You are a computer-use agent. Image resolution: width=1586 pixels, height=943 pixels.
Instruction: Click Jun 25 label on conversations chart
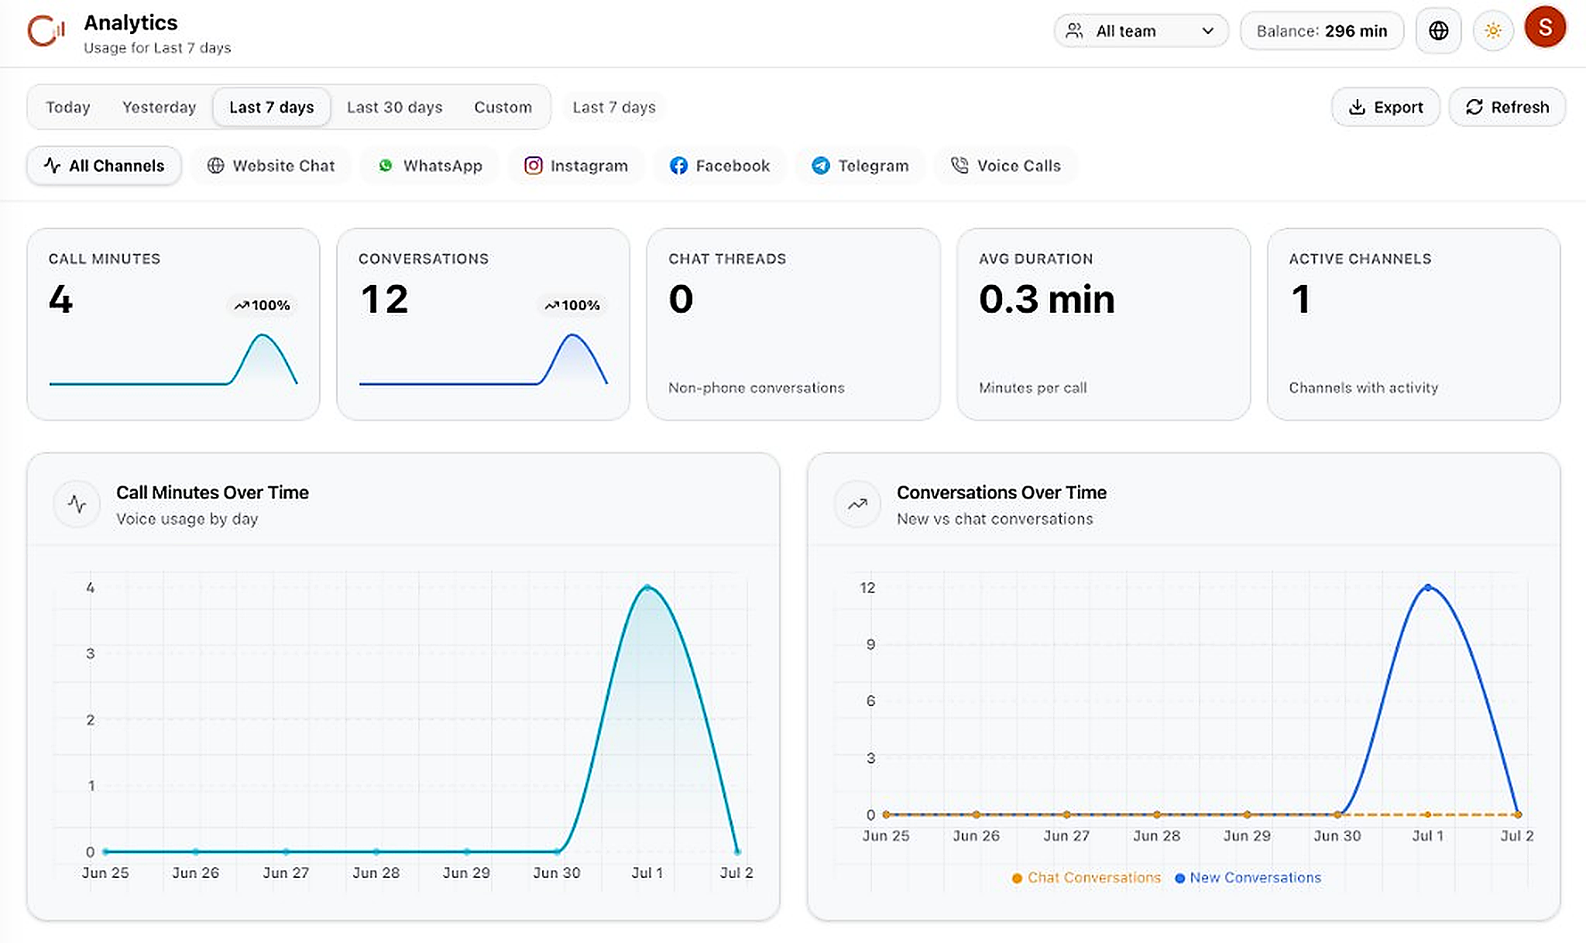pyautogui.click(x=885, y=835)
